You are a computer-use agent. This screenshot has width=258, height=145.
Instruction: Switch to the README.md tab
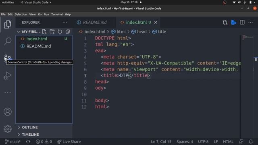(x=94, y=23)
